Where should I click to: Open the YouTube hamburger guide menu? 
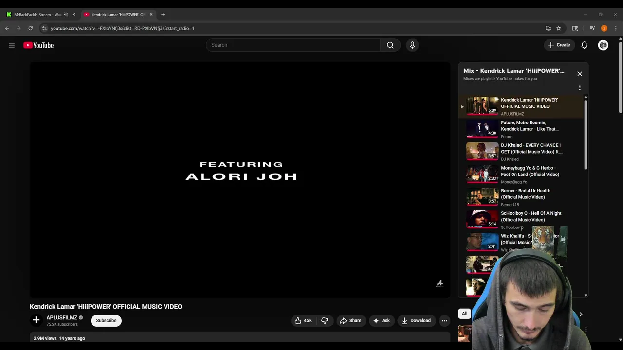tap(12, 45)
